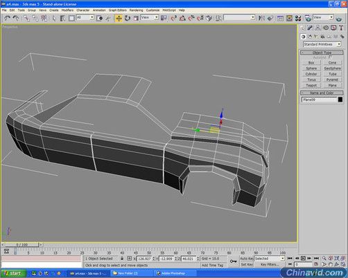Toggle Absolute mode transform type-in
This screenshot has width=348, height=278.
click(x=130, y=259)
